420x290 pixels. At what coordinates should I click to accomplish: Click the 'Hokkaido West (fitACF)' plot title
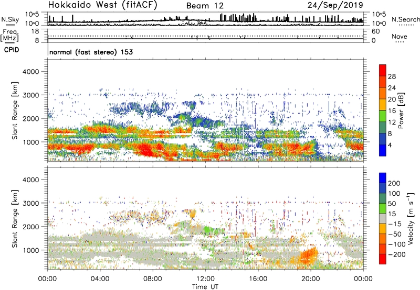(102, 5)
